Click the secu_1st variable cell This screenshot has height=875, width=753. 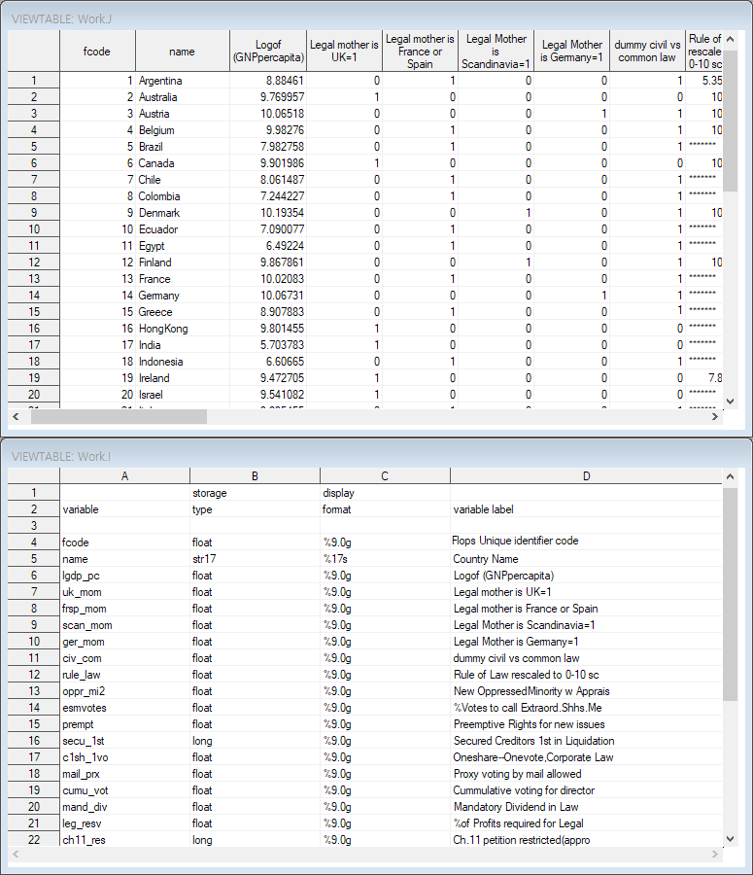pyautogui.click(x=125, y=741)
